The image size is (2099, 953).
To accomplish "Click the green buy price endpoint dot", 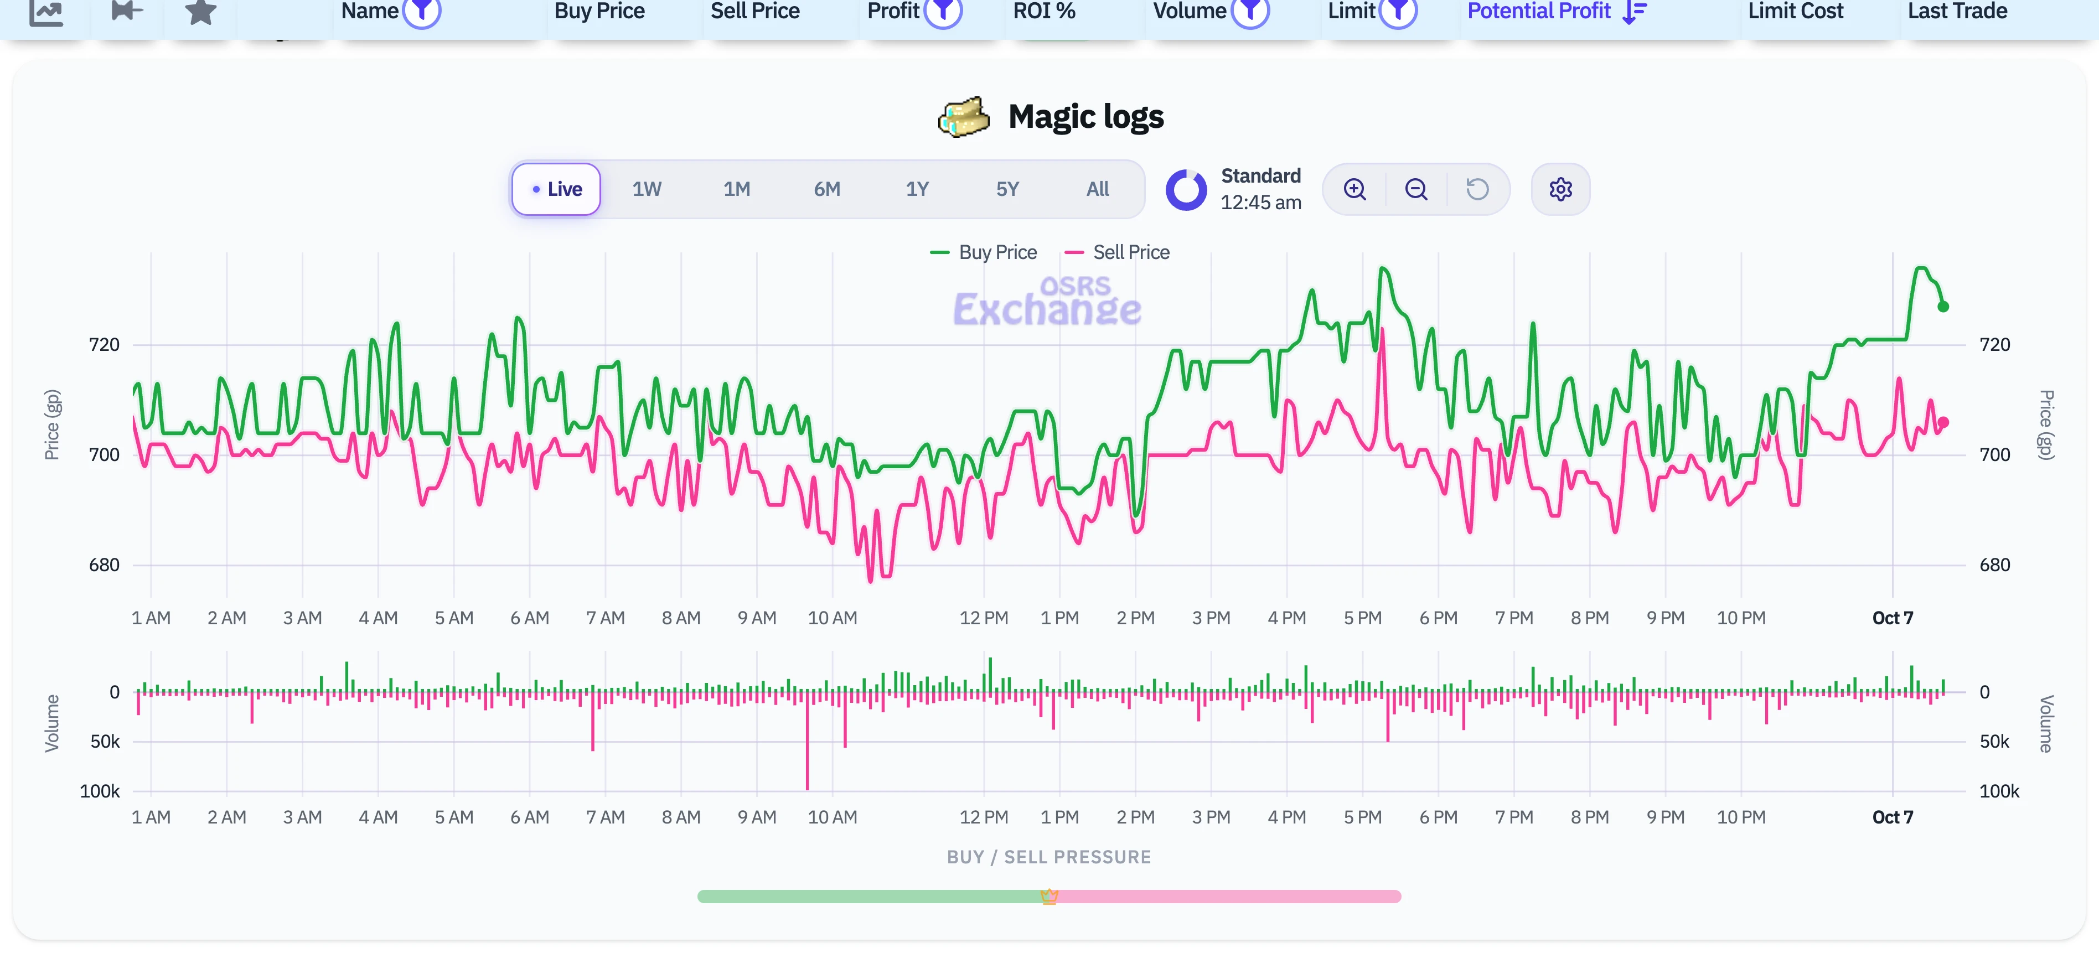I will click(1943, 307).
